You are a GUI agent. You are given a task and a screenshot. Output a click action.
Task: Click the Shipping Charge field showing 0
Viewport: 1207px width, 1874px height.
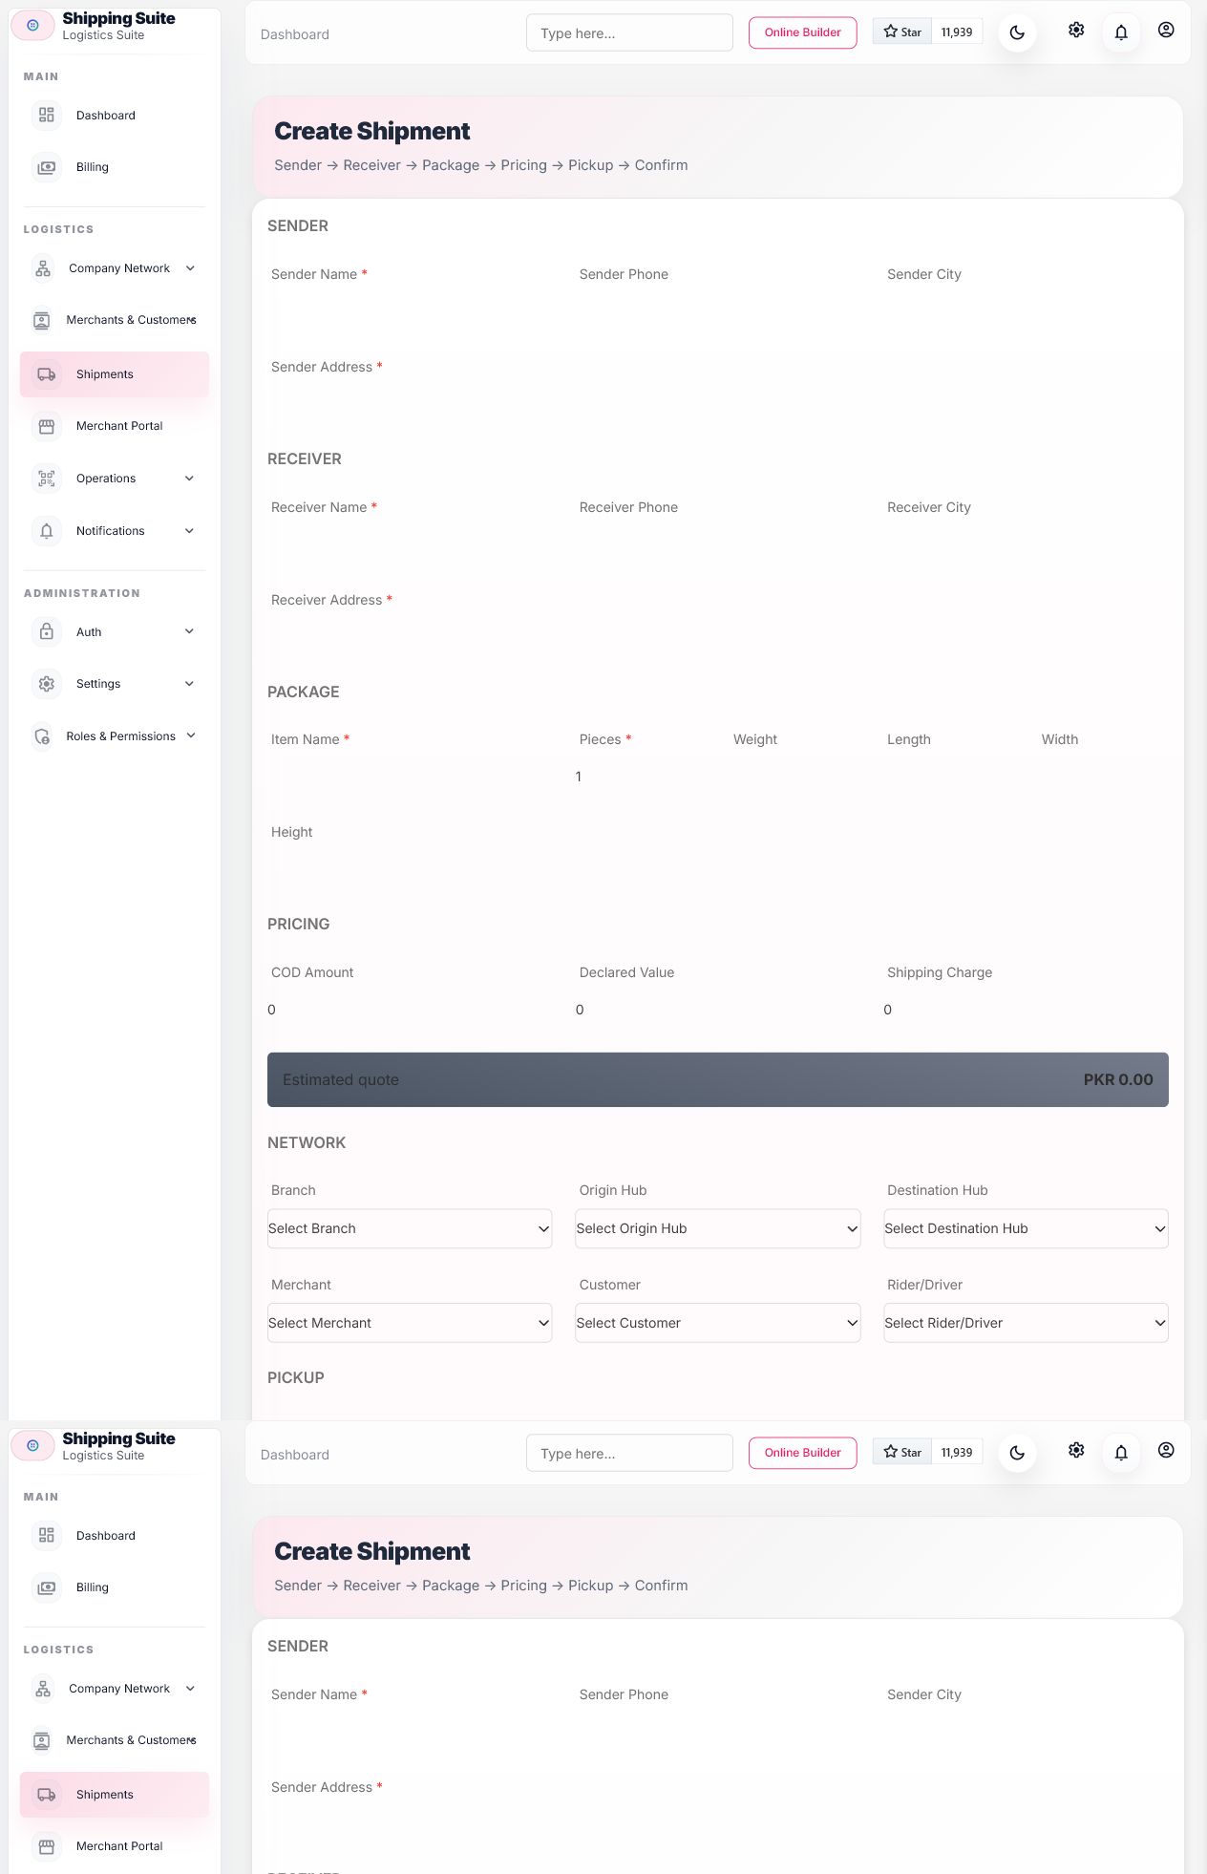(1026, 1010)
